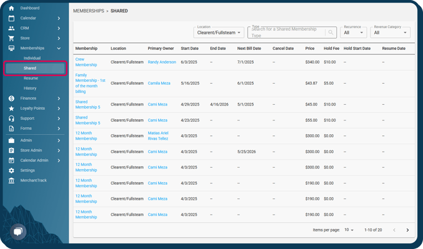Expand the Admin submenu chevron
423x249 pixels.
point(59,140)
